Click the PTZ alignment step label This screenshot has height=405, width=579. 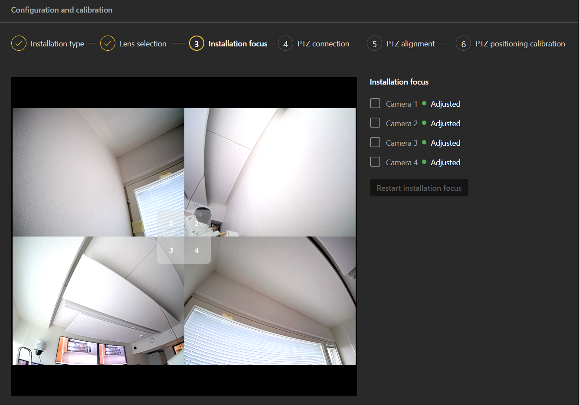pos(410,44)
